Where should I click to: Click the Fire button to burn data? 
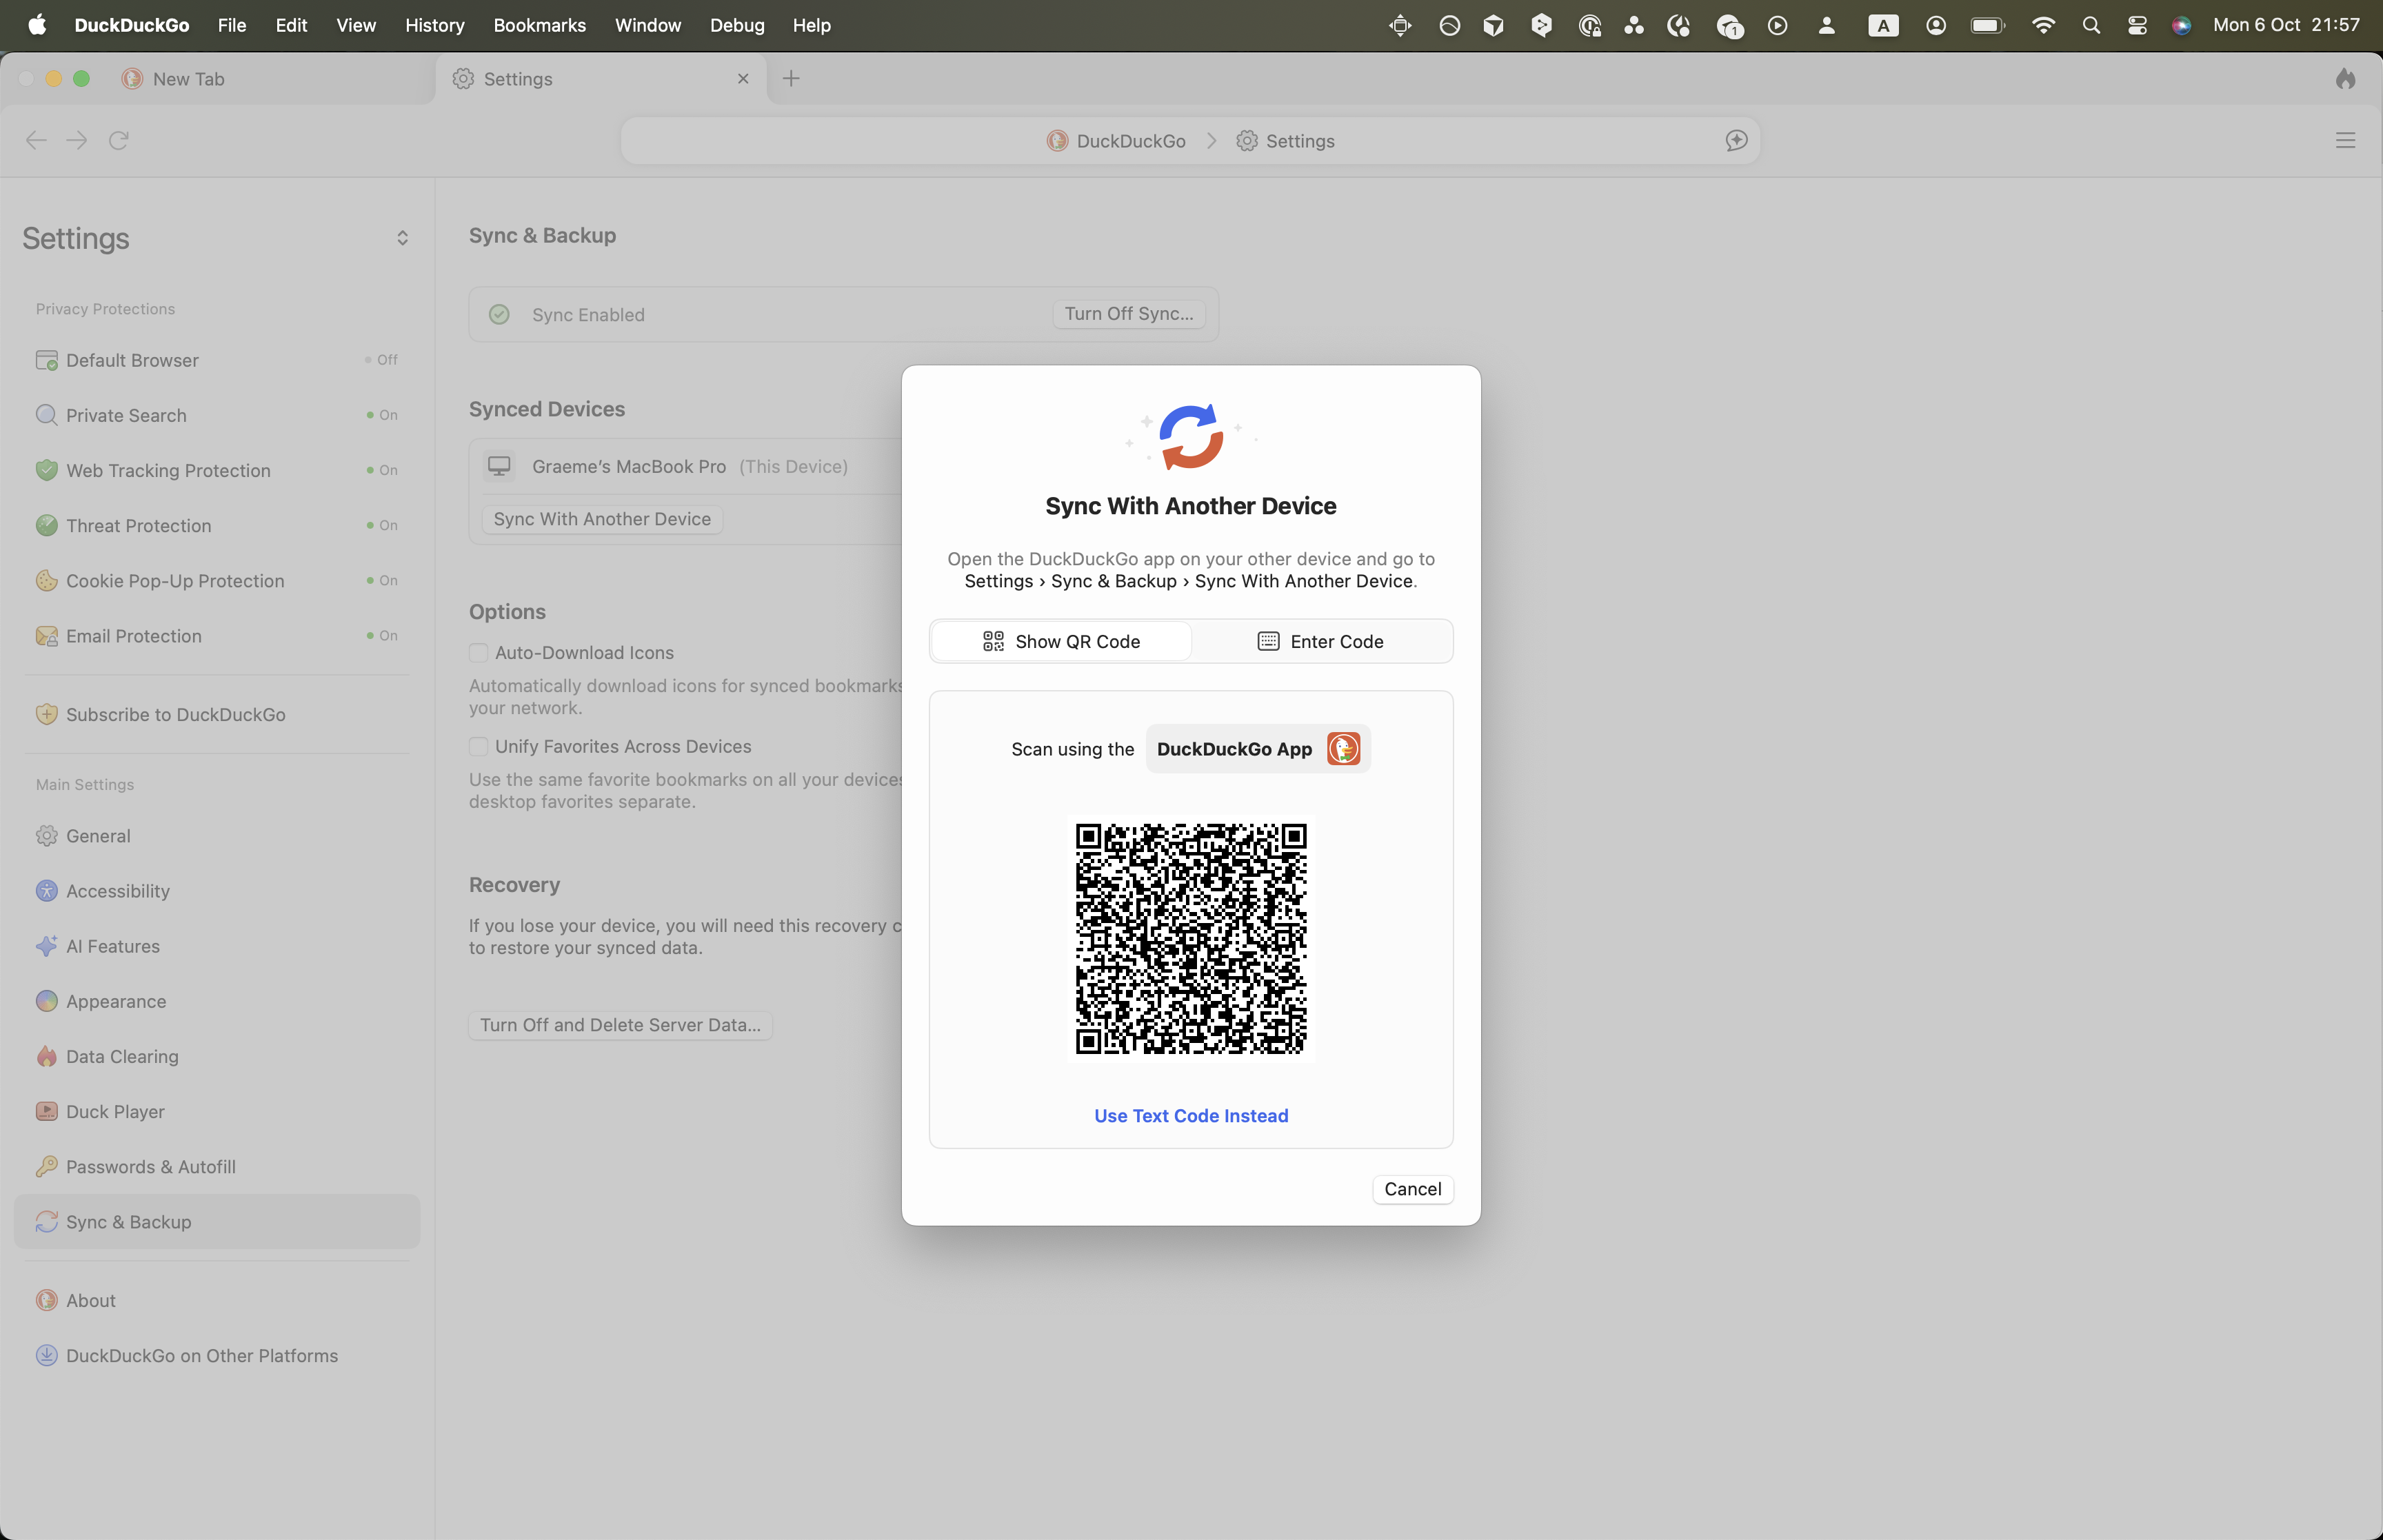click(x=2345, y=79)
